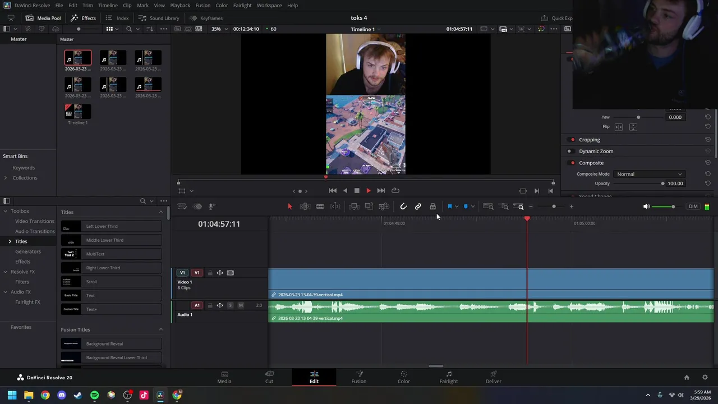Switch to the Deliver page
This screenshot has width=718, height=404.
pyautogui.click(x=494, y=377)
